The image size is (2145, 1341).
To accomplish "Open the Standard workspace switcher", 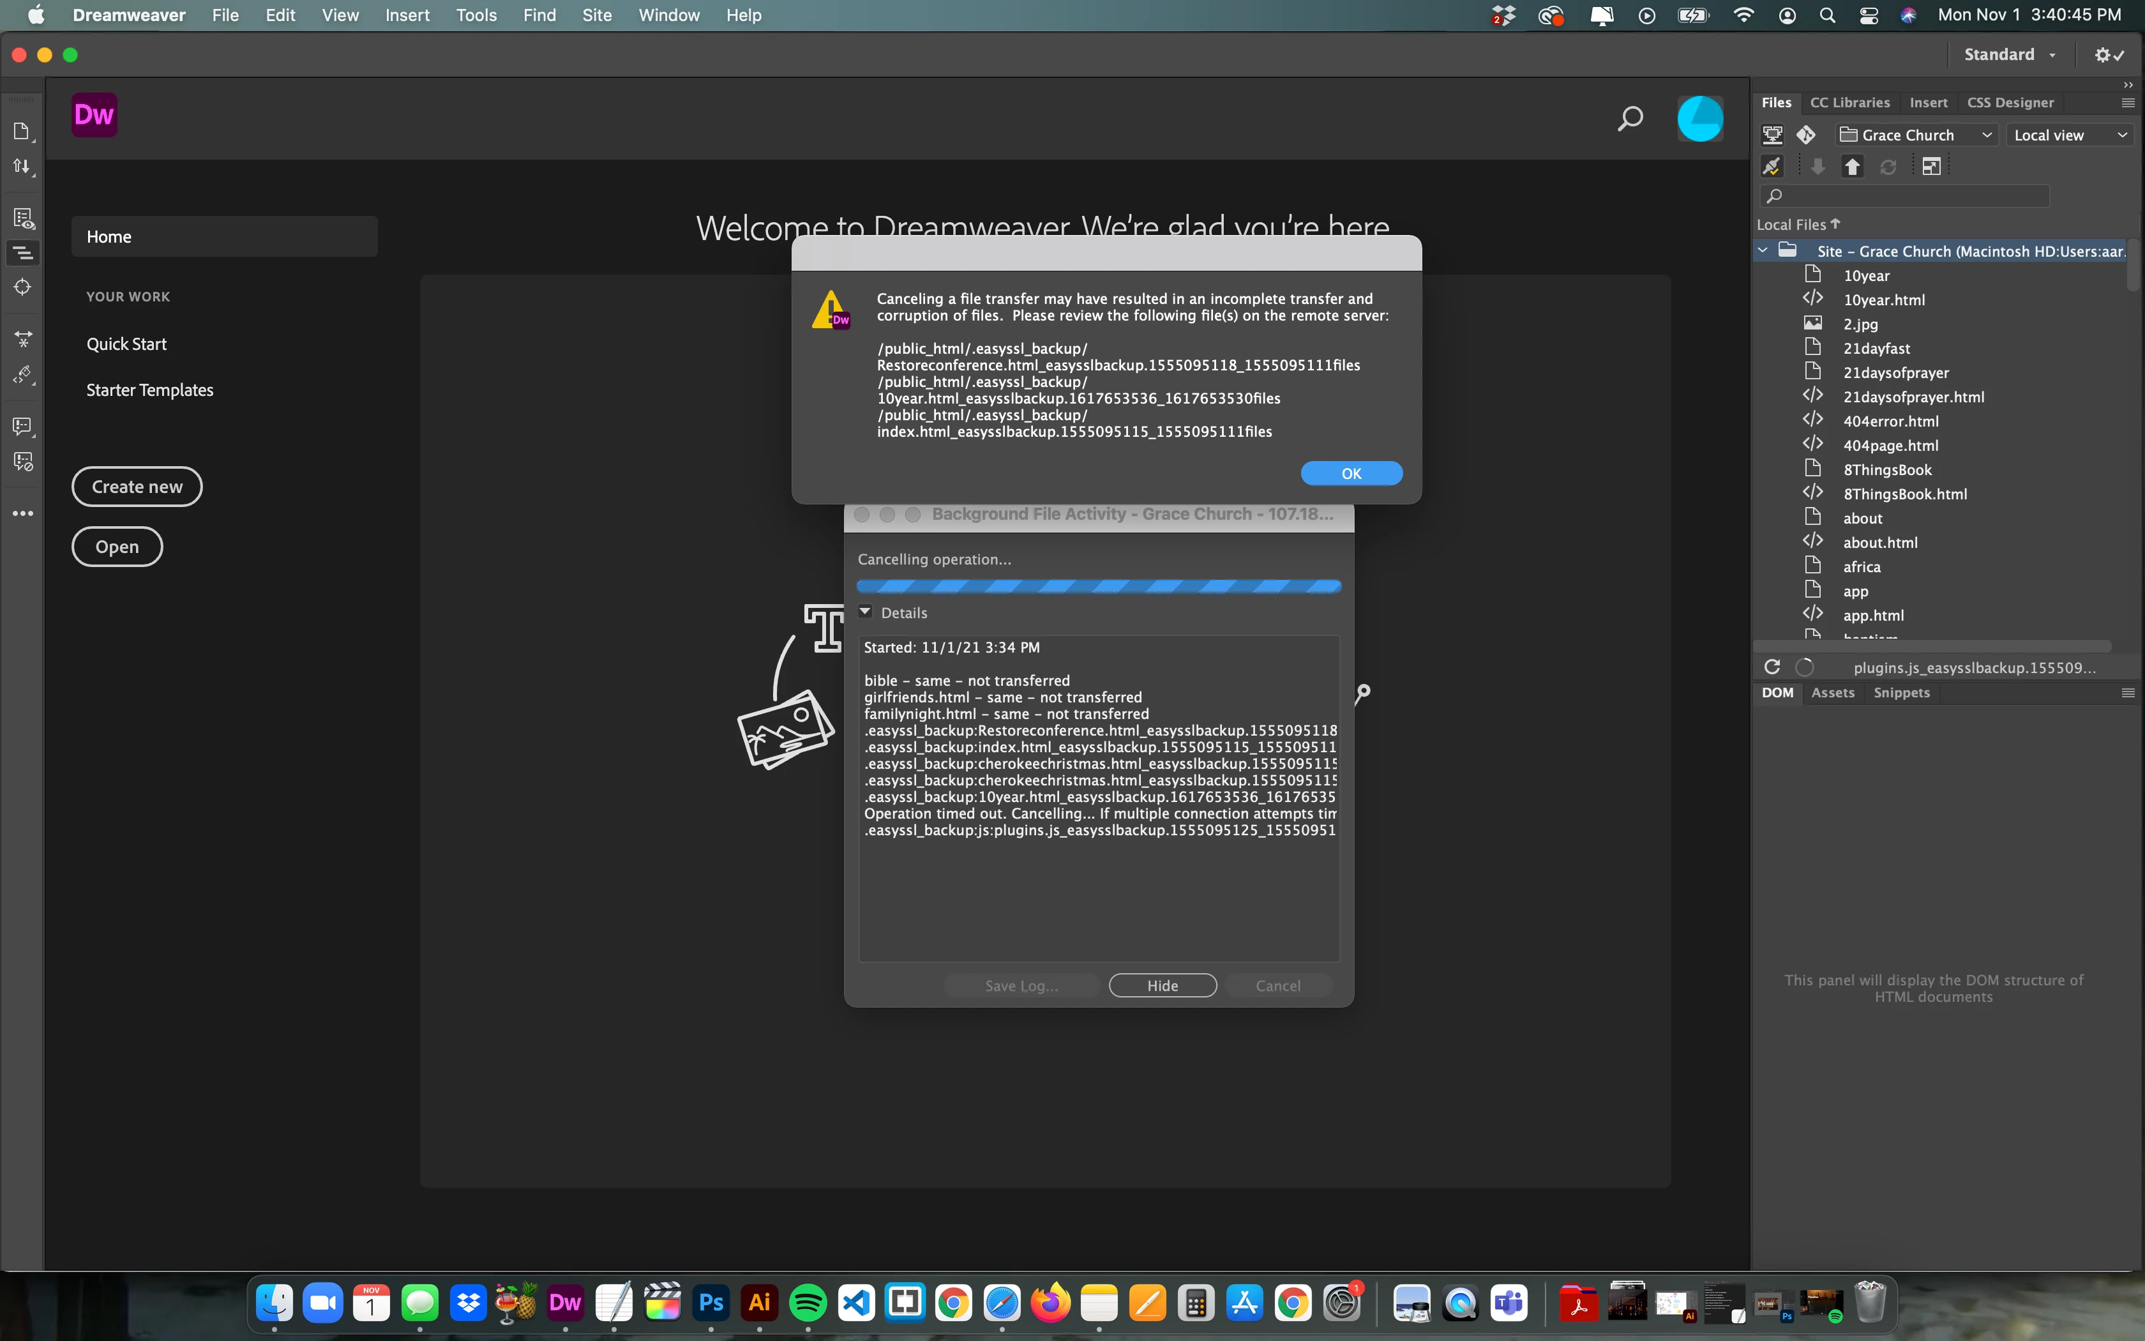I will tap(2008, 55).
